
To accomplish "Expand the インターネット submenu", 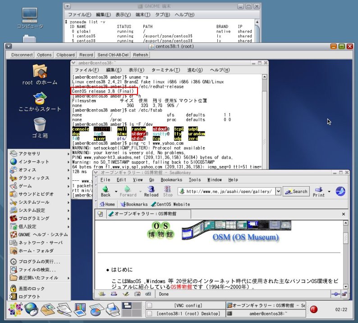I will (x=40, y=162).
